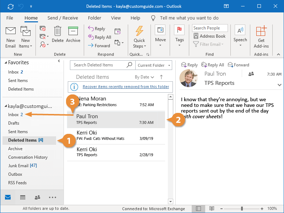Collapse the ribbon with the chevron
Image resolution: width=284 pixels, height=213 pixels.
tap(278, 54)
